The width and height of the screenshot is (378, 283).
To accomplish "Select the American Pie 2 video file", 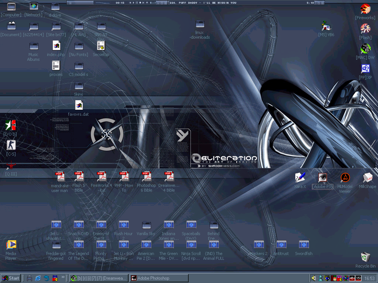I will (x=146, y=251).
